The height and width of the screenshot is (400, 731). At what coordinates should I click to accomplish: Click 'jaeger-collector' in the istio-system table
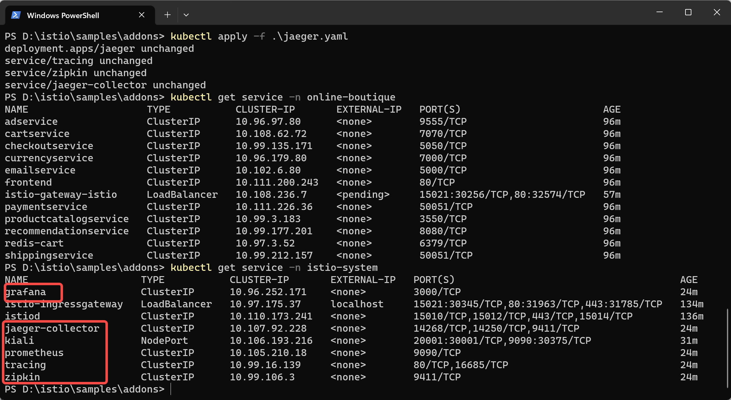(x=52, y=329)
